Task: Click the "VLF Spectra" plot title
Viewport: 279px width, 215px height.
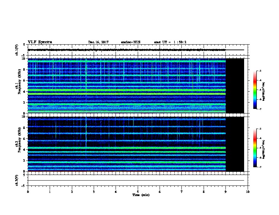Action: pos(40,42)
